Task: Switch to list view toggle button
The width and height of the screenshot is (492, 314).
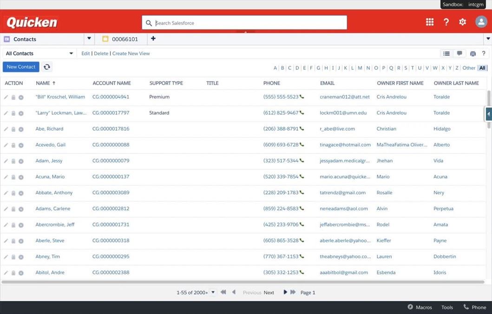Action: (x=446, y=53)
